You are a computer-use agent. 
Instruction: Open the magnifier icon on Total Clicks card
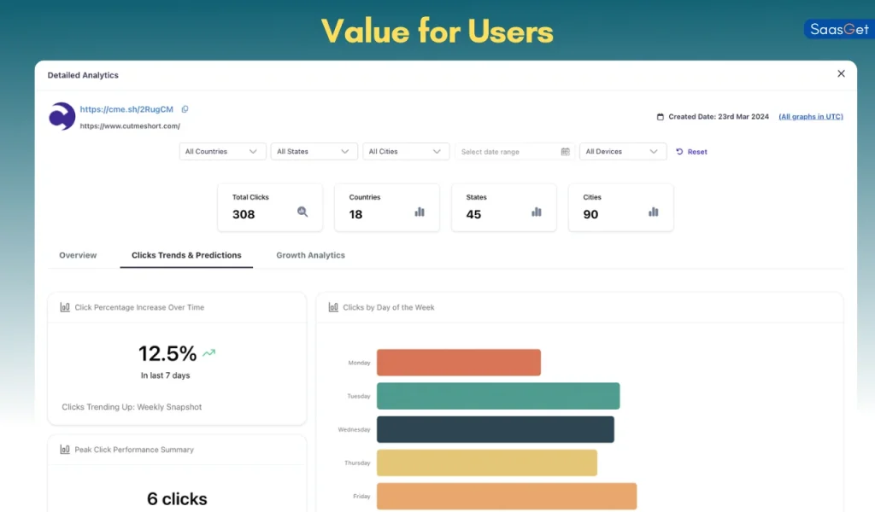click(x=302, y=212)
